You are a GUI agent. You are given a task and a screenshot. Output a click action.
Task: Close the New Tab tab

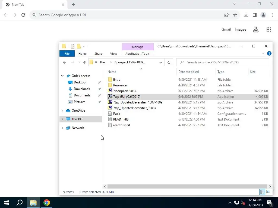[63, 5]
